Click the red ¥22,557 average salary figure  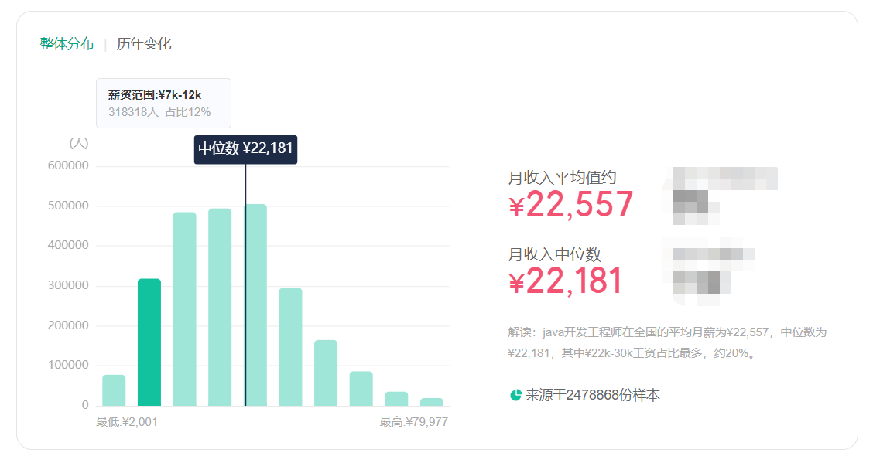[571, 205]
